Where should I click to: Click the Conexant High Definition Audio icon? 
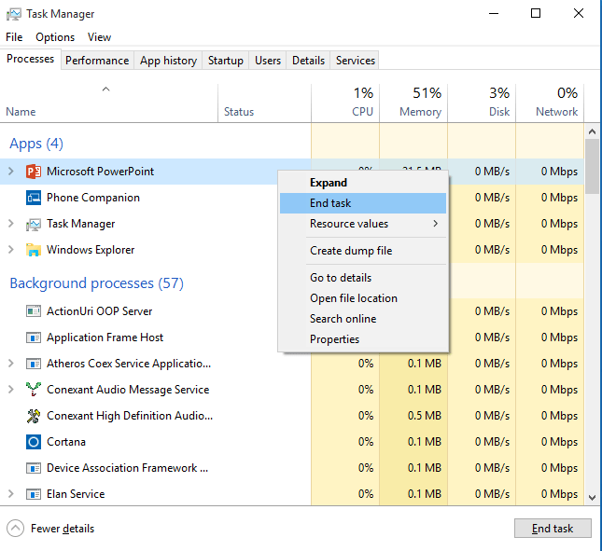tap(34, 416)
